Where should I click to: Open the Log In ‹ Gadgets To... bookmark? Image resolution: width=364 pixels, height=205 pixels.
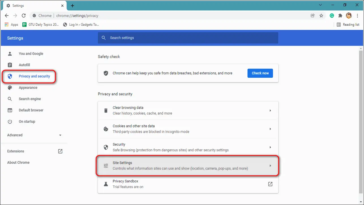81,25
